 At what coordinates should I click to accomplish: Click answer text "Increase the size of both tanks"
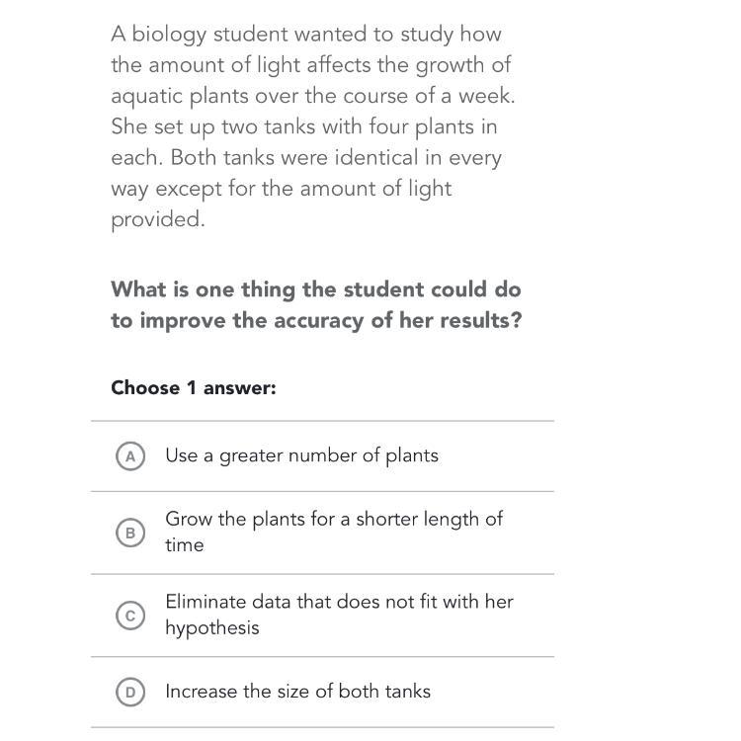point(297,692)
